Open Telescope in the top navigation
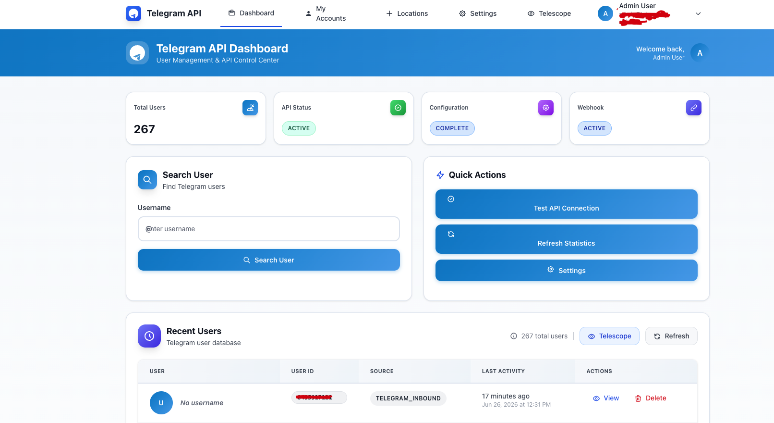 [x=549, y=13]
